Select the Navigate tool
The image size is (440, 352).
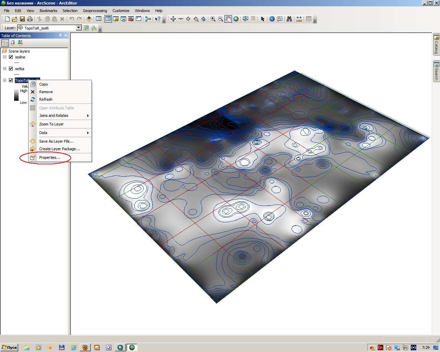point(173,19)
